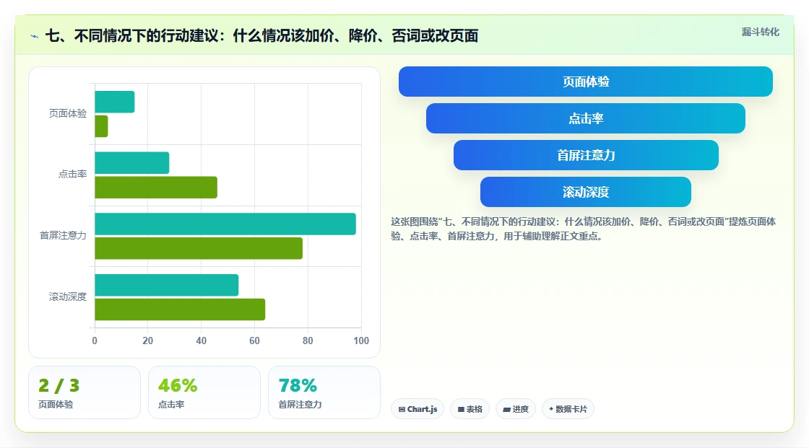The image size is (809, 448).
Task: Click the x-axis tick label 80
Action: coord(308,341)
